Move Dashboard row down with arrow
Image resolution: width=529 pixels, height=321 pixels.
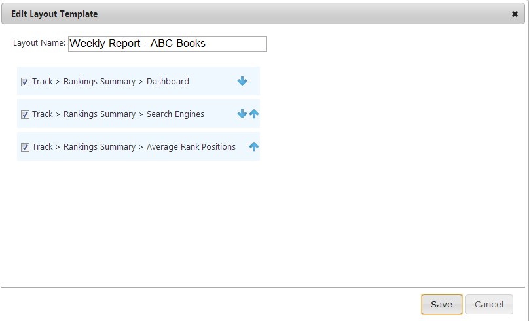coord(242,82)
